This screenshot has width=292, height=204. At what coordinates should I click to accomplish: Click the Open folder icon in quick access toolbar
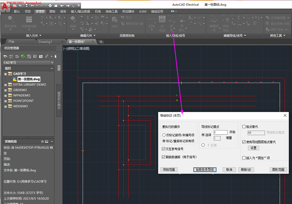pyautogui.click(x=20, y=6)
